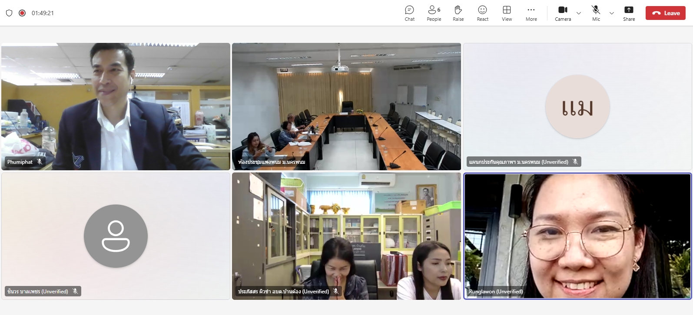Open the Chat panel
693x315 pixels.
409,13
